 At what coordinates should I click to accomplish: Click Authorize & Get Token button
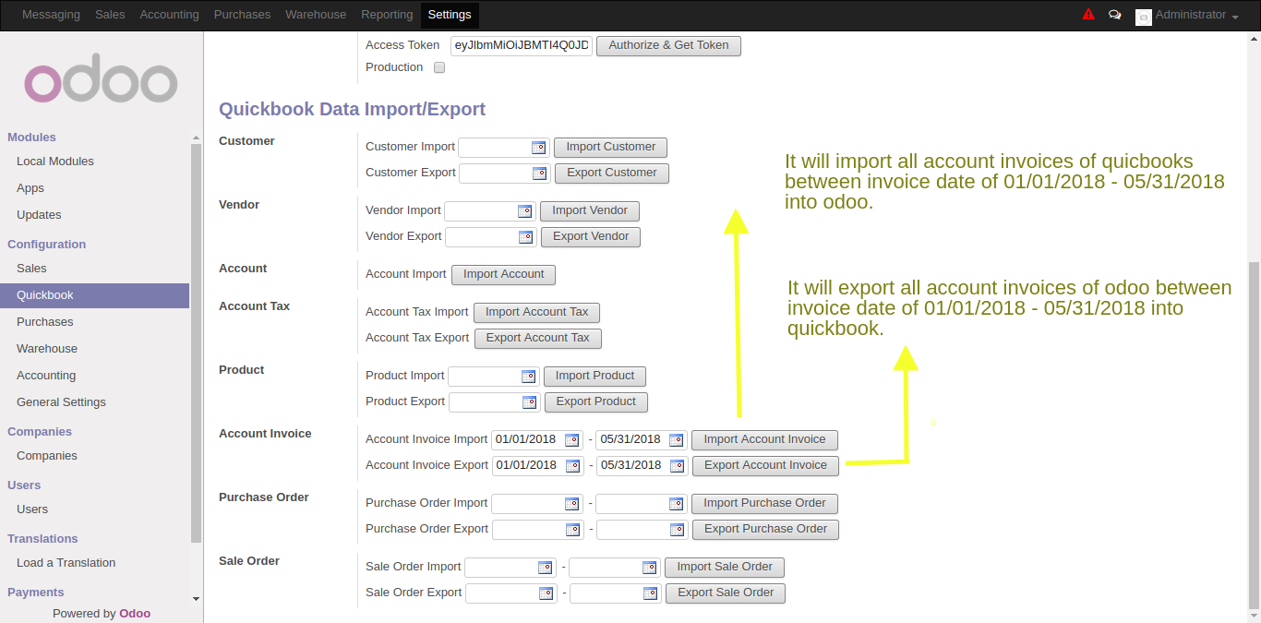[x=668, y=45]
